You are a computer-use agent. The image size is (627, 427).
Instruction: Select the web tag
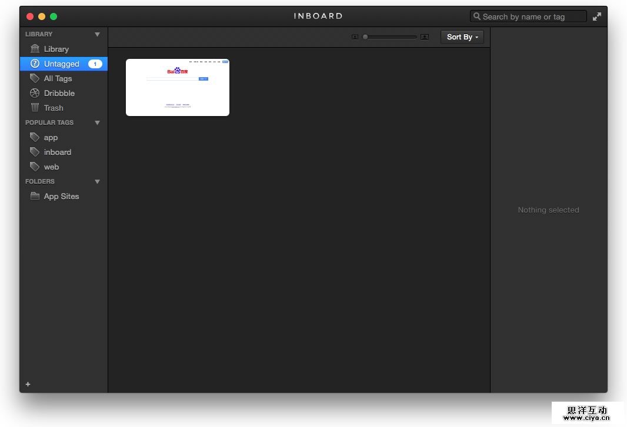(64, 167)
